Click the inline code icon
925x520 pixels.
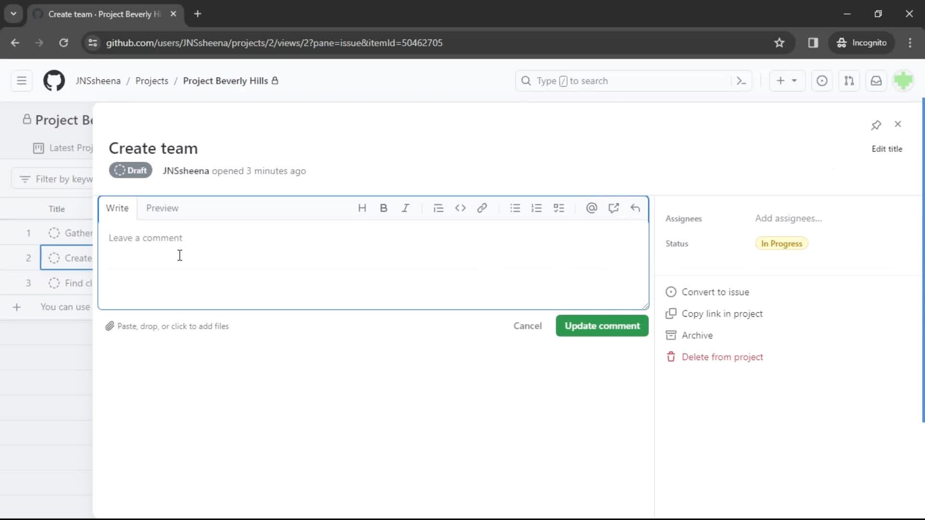tap(461, 208)
